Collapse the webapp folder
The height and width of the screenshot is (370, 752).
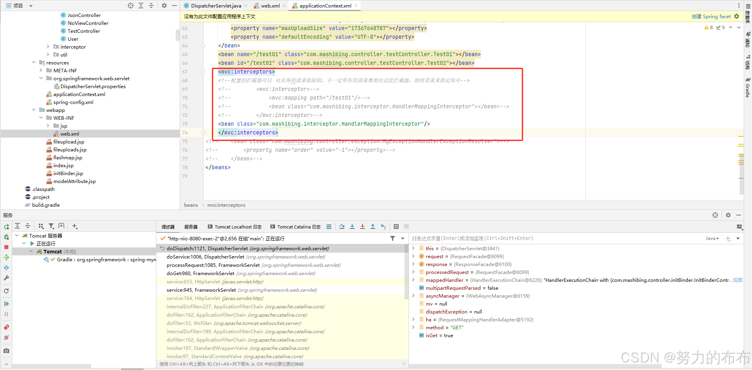(x=34, y=110)
